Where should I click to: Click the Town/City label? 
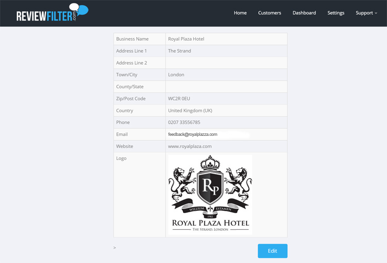point(127,75)
